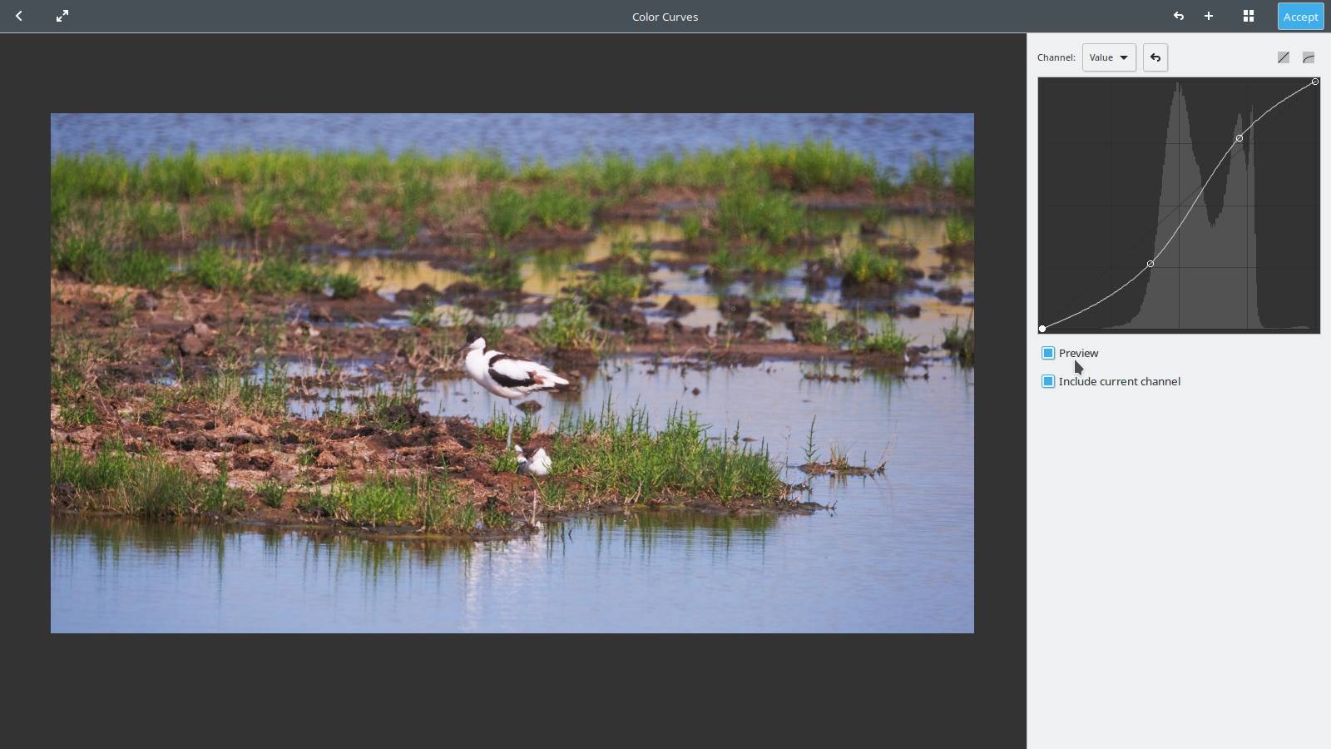The image size is (1331, 749).
Task: Reset the current channel curve
Action: [1155, 57]
